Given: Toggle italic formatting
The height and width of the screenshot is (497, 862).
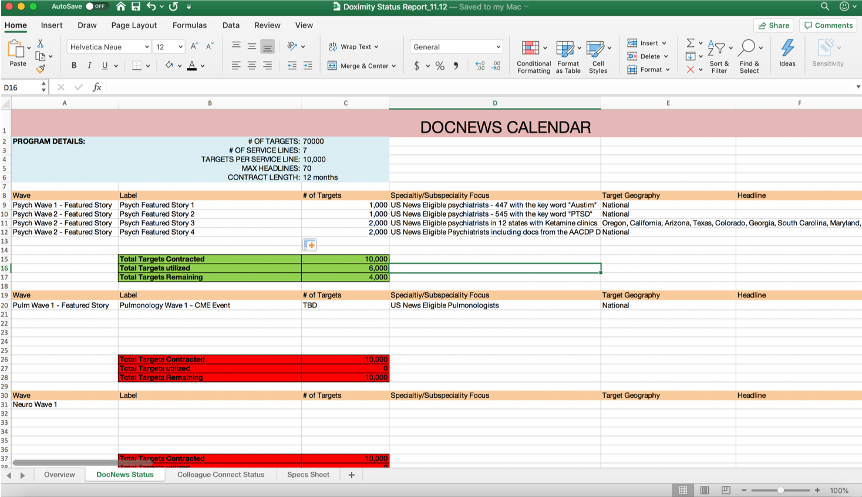Looking at the screenshot, I should point(89,66).
